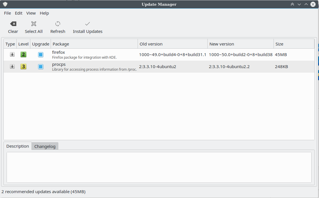Screen dimensions: 319x198
Task: Click the Select All toolbar icon
Action: tap(34, 24)
